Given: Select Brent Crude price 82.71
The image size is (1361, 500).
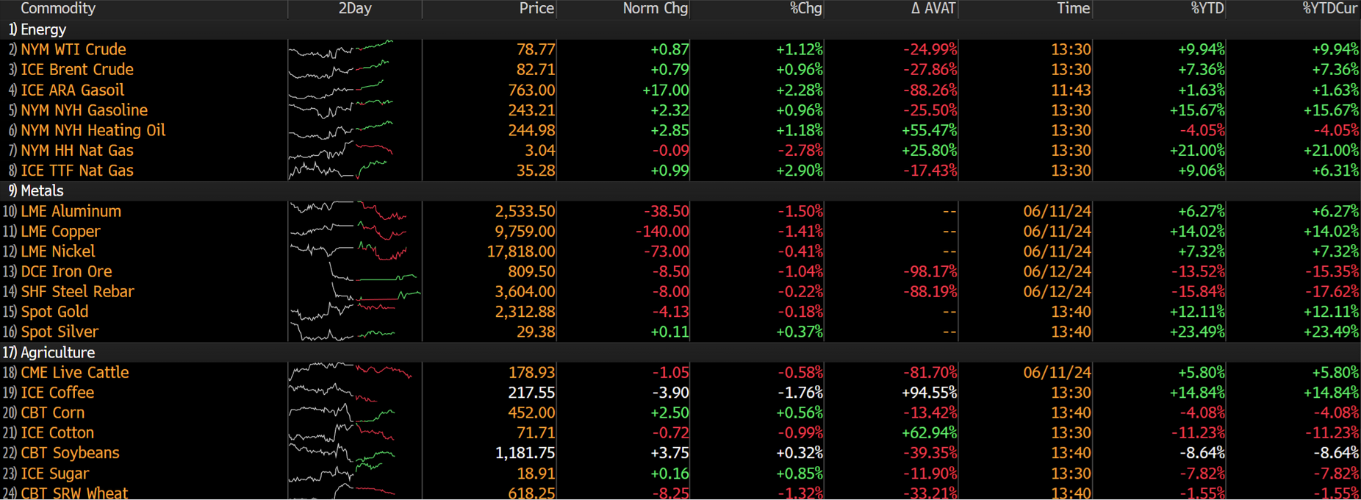Looking at the screenshot, I should pyautogui.click(x=536, y=69).
